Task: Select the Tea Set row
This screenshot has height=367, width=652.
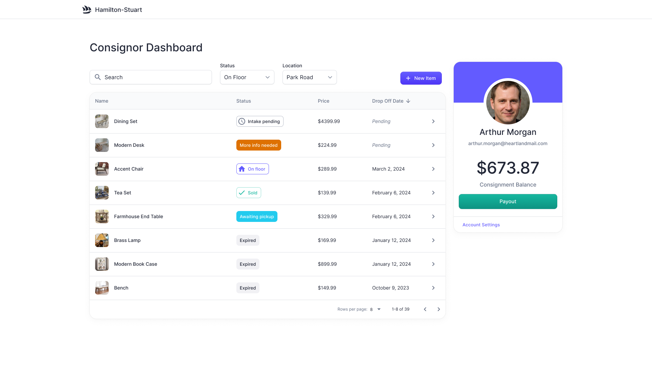Action: click(x=267, y=193)
